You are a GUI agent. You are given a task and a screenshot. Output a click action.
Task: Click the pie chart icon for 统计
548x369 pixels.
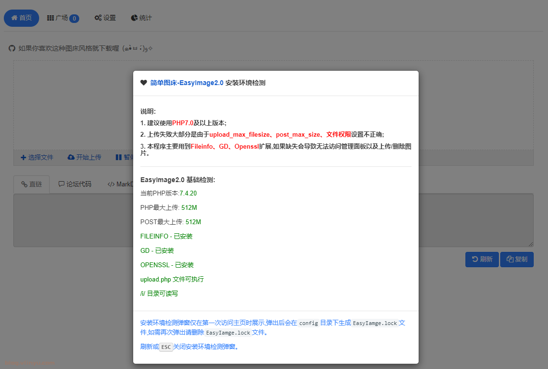134,18
